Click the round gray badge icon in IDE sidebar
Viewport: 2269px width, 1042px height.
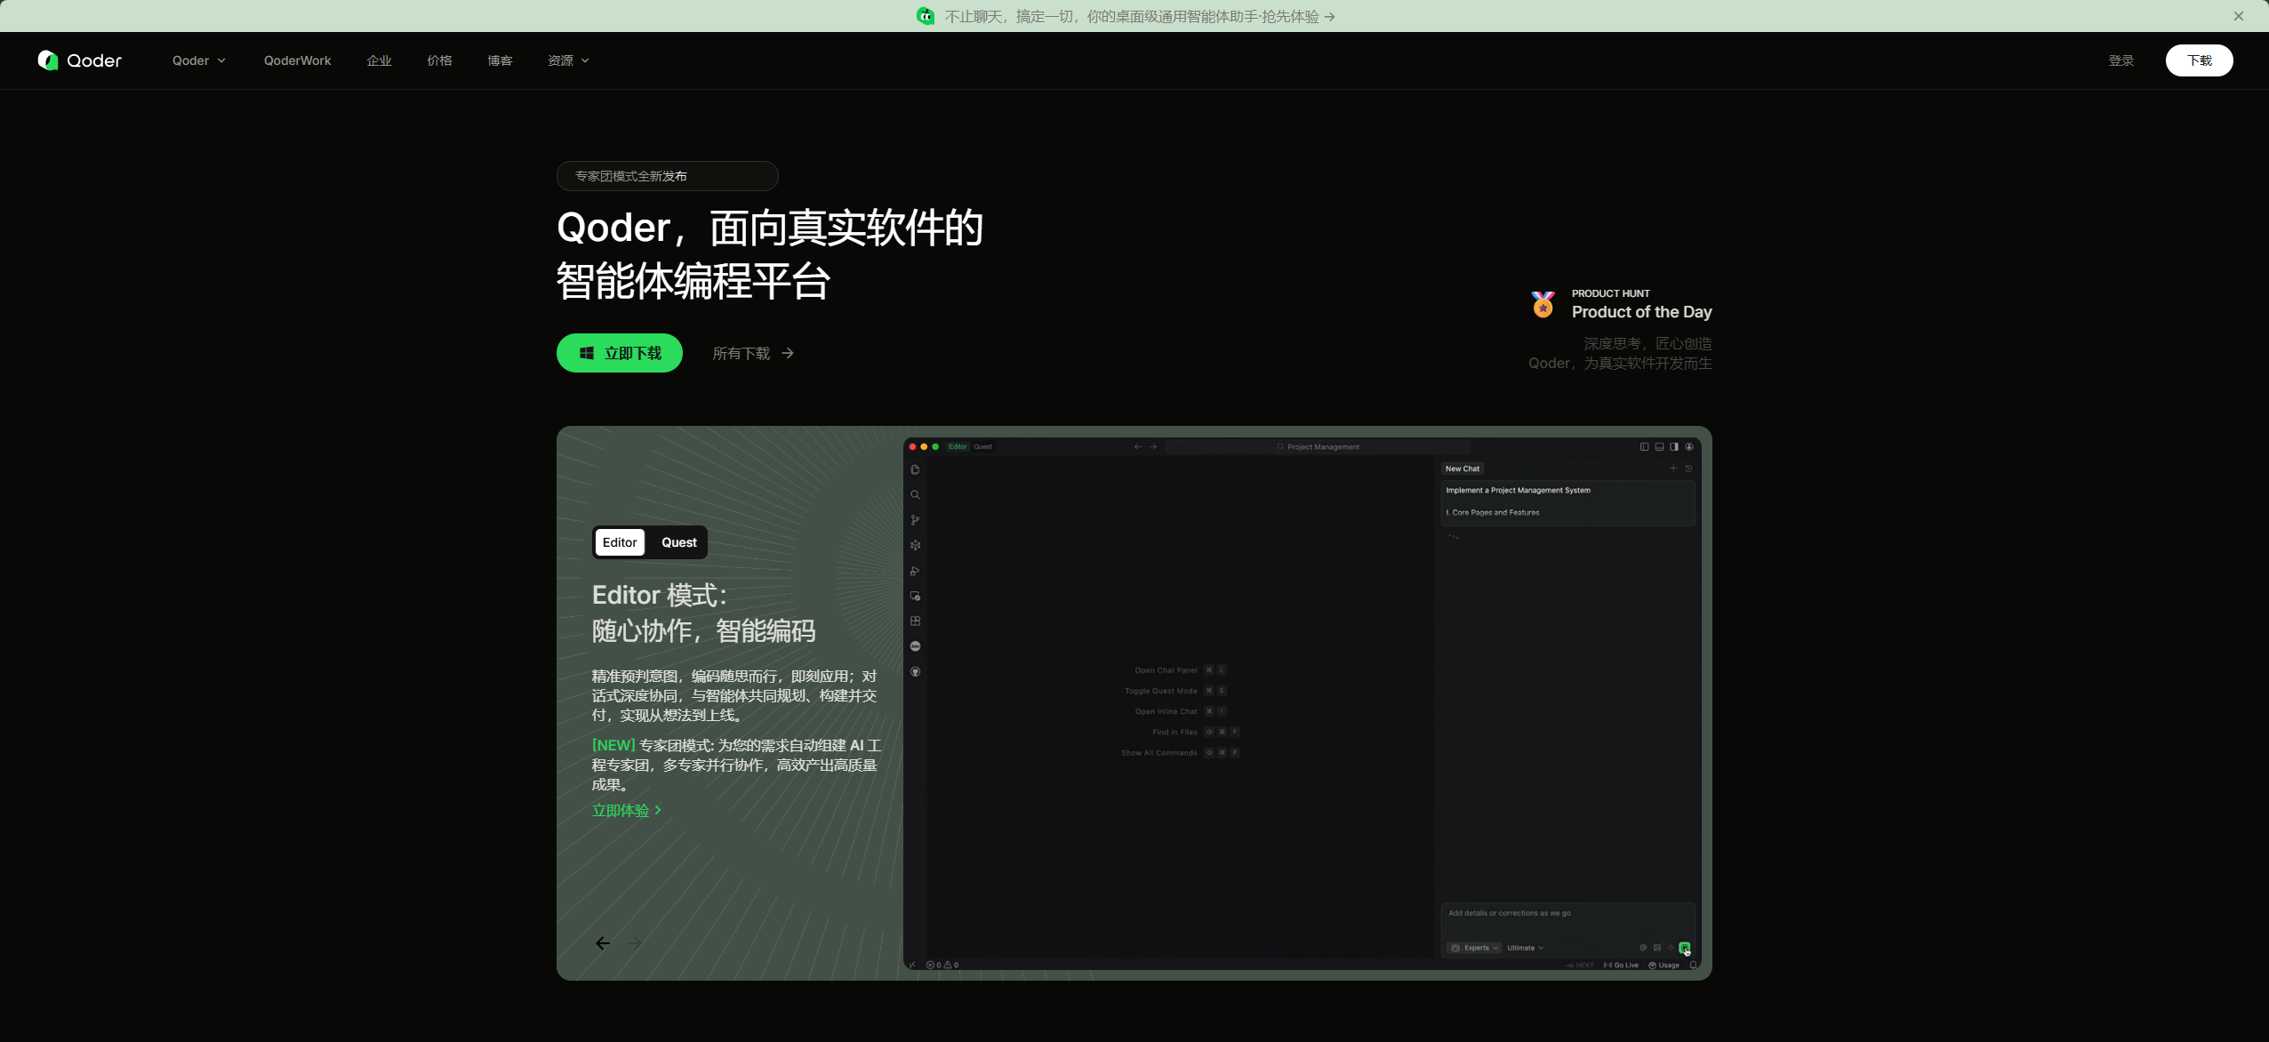point(915,646)
